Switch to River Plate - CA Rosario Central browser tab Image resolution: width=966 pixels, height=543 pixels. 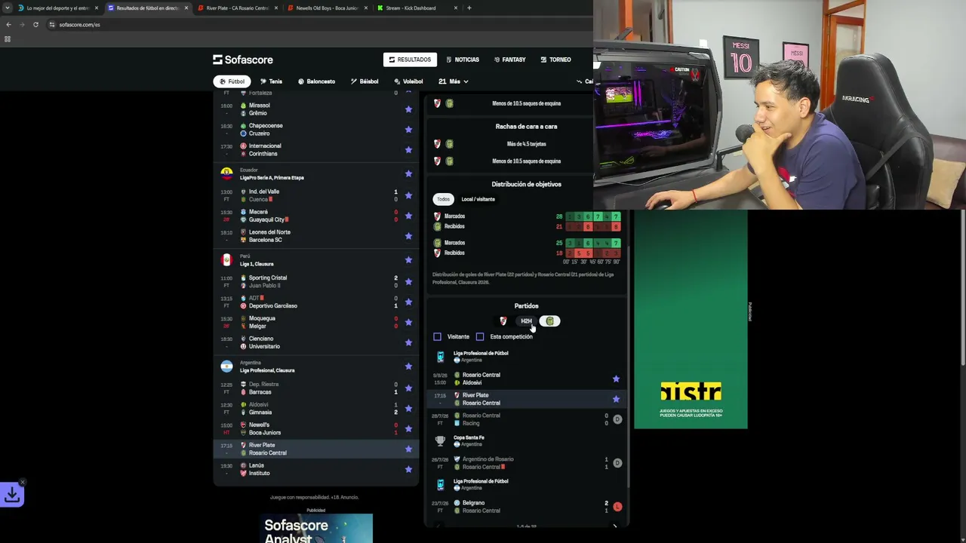(237, 8)
